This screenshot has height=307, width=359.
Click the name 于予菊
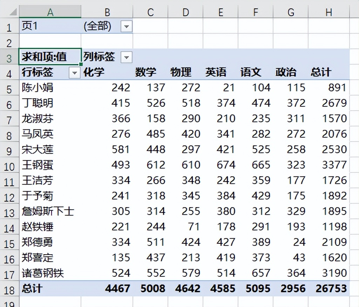coord(38,196)
